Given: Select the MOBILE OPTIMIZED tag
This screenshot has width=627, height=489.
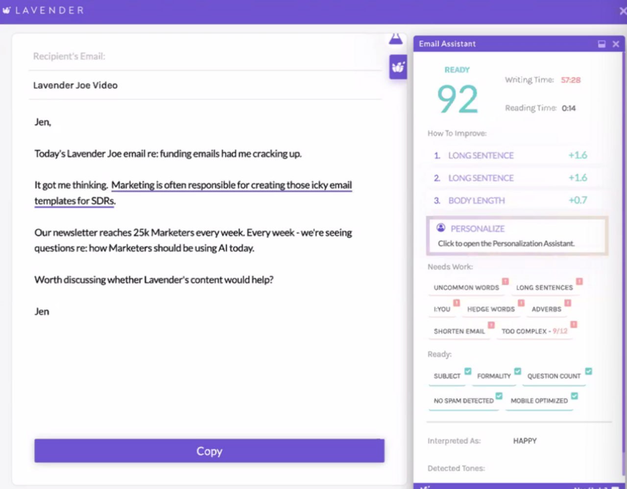Looking at the screenshot, I should [539, 401].
